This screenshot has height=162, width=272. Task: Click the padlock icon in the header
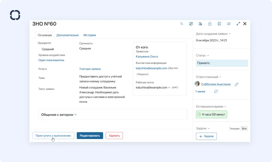[x=210, y=24]
